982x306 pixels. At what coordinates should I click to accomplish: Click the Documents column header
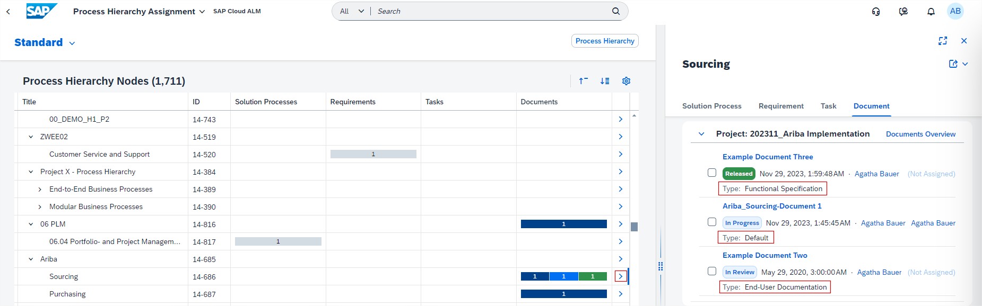pos(564,102)
